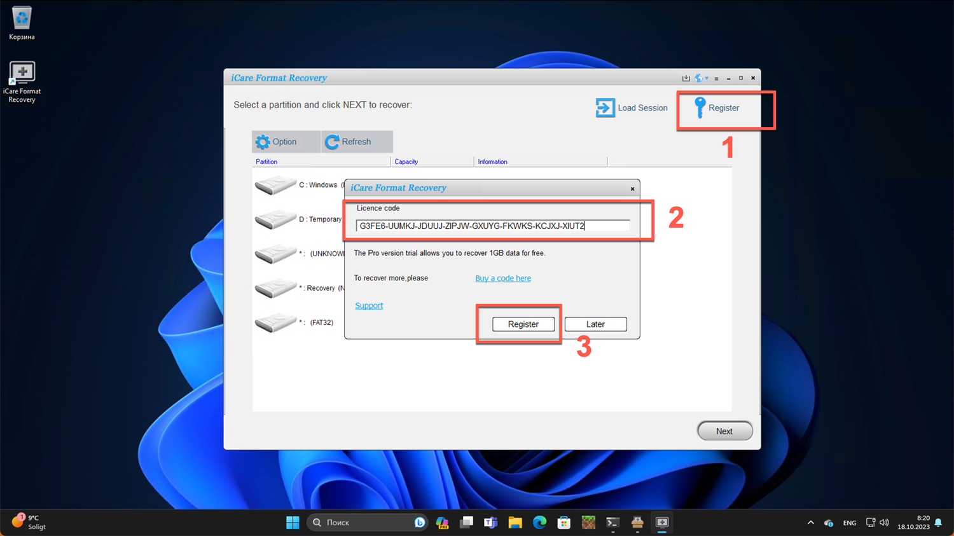Viewport: 954px width, 536px height.
Task: Open Task View from the taskbar
Action: coord(467,523)
